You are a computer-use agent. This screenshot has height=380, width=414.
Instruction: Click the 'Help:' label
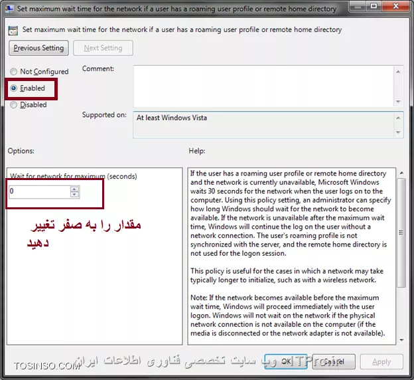[196, 151]
